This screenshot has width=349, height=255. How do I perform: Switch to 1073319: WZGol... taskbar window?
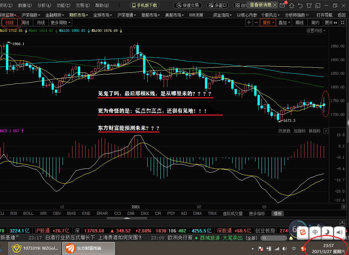point(35,248)
